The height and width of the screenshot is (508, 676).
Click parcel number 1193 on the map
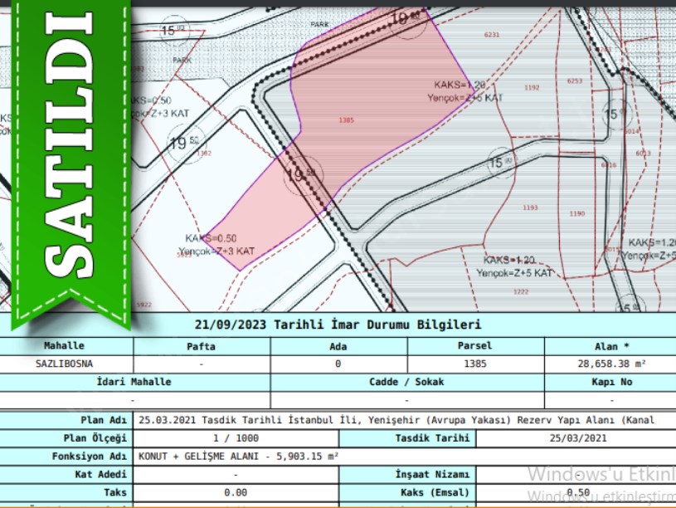pos(531,208)
